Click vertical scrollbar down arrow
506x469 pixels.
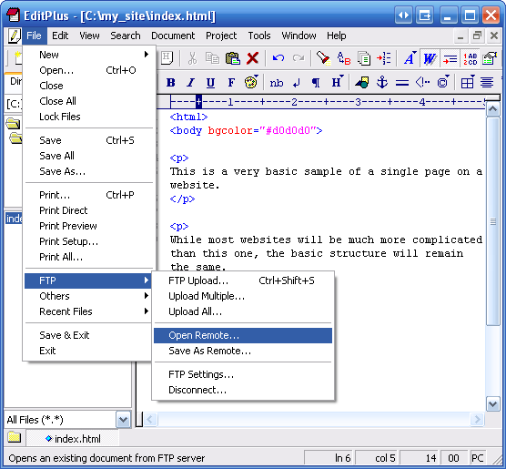click(x=492, y=404)
